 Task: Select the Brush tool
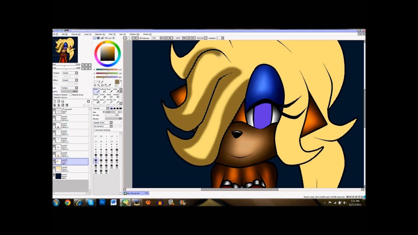(x=110, y=91)
